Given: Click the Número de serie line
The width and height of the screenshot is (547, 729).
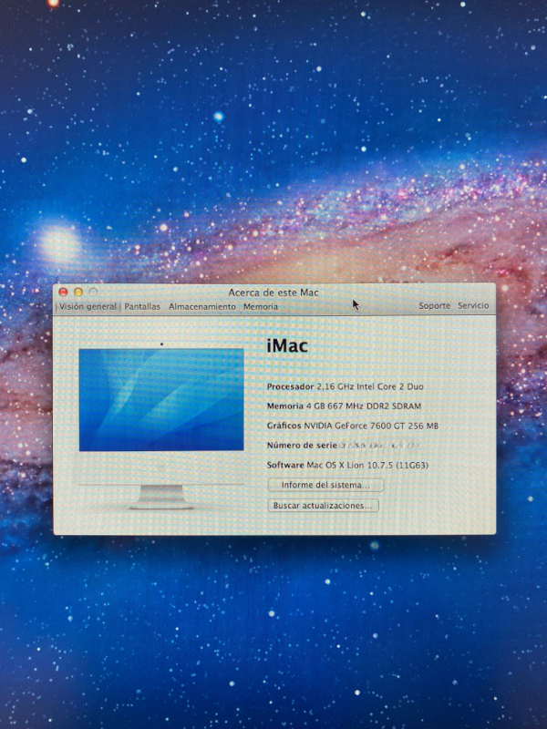Looking at the screenshot, I should click(x=345, y=445).
